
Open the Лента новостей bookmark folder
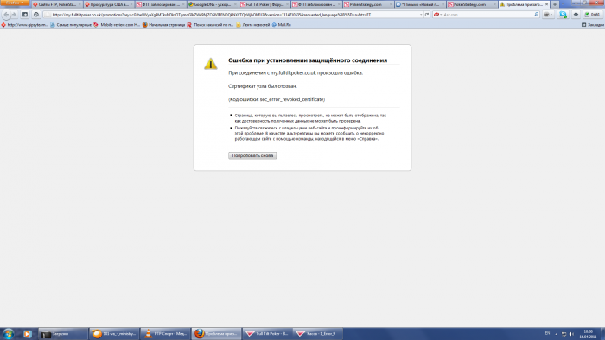pos(252,25)
